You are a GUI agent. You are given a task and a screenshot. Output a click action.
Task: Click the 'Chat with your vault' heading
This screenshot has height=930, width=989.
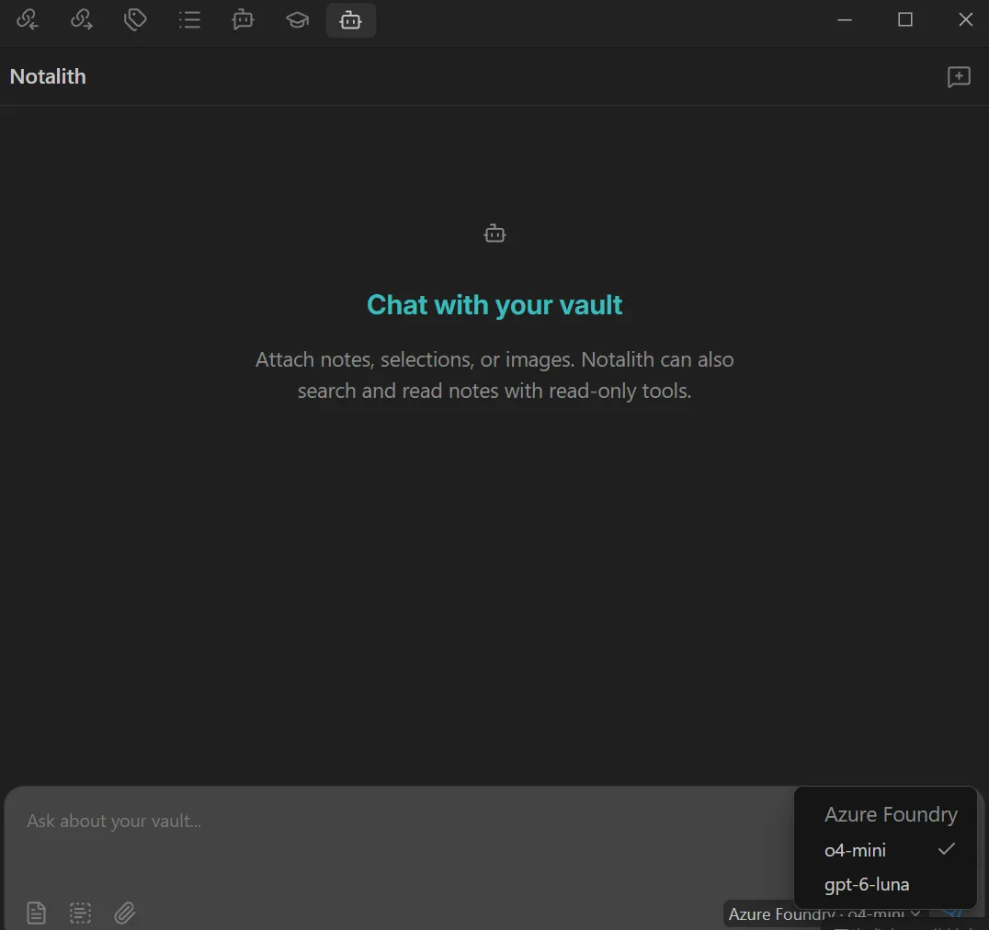point(494,305)
